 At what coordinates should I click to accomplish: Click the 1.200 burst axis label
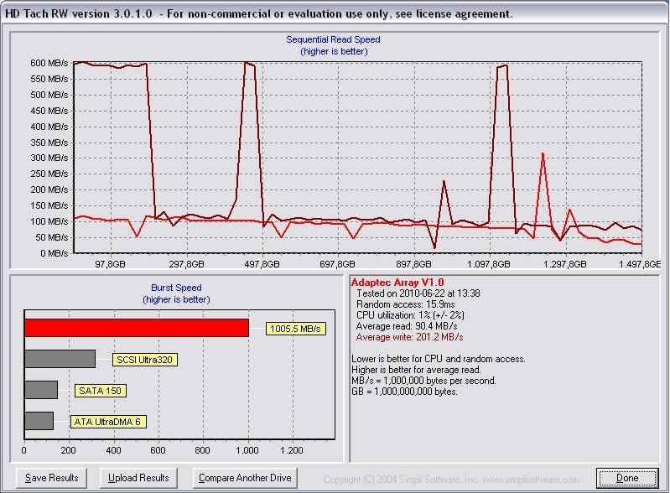(x=292, y=450)
